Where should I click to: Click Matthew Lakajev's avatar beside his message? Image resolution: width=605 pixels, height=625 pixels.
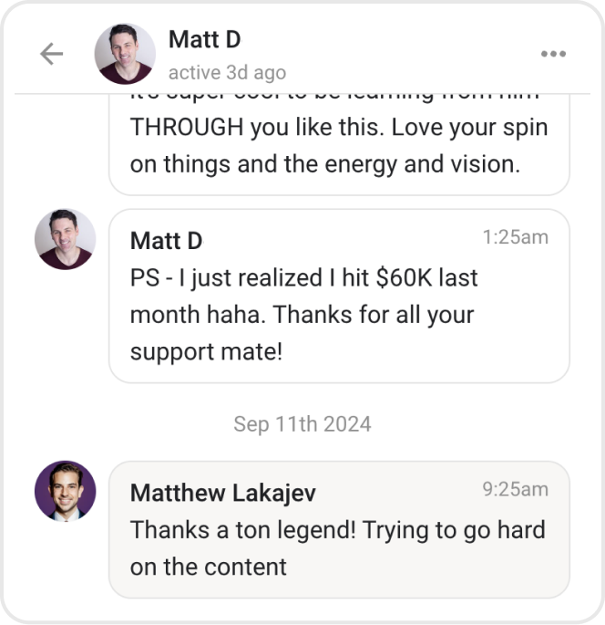point(65,491)
